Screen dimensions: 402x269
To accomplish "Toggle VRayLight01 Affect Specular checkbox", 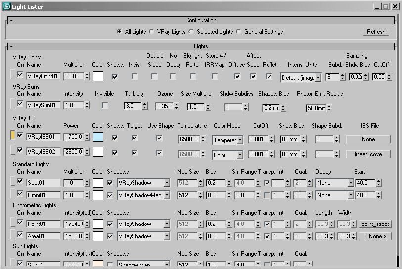I will point(253,77).
